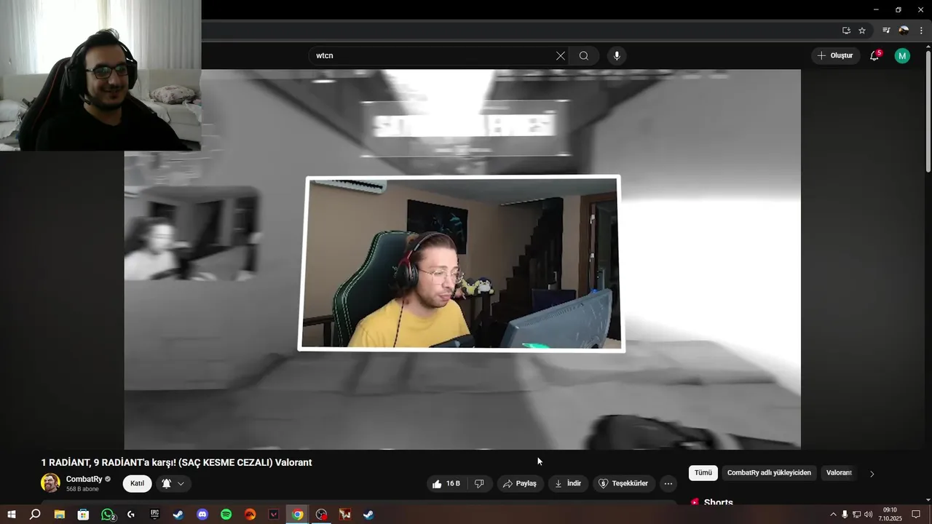Click the Paylaş share button
Screen dimensions: 932x524
520,483
